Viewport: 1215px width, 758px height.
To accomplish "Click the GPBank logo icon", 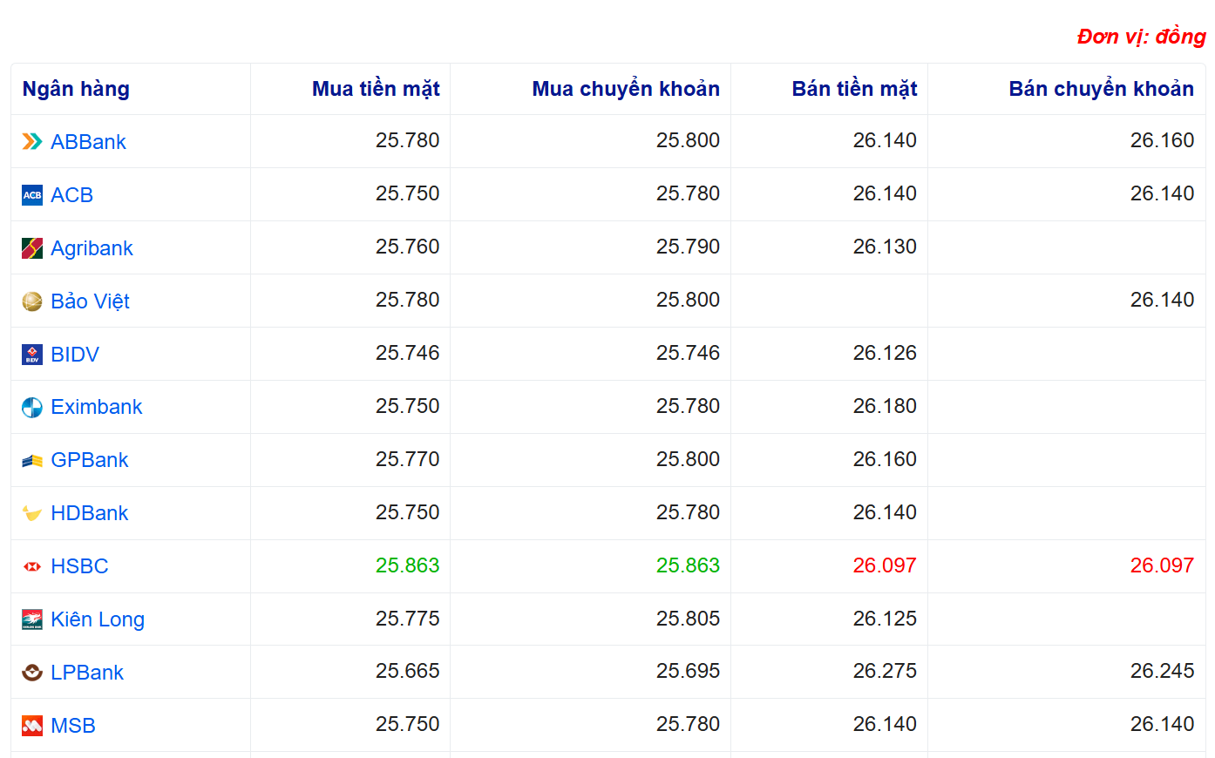I will tap(32, 461).
